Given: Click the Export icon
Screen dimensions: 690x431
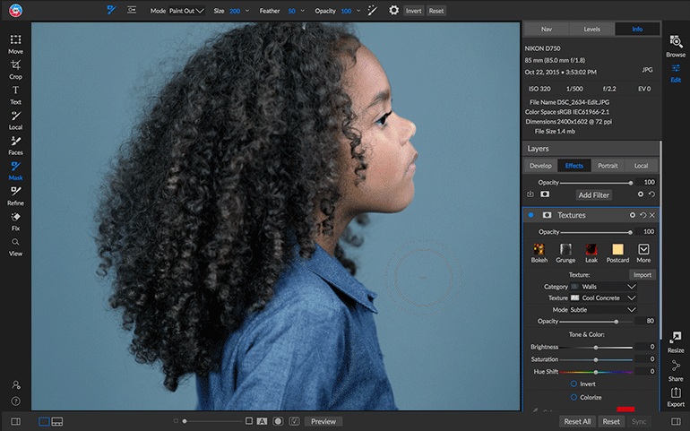Looking at the screenshot, I should 676,397.
